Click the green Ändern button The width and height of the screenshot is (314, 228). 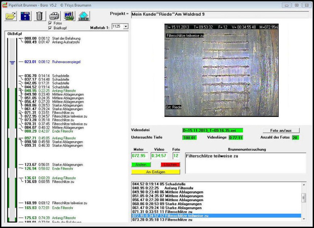point(141,164)
